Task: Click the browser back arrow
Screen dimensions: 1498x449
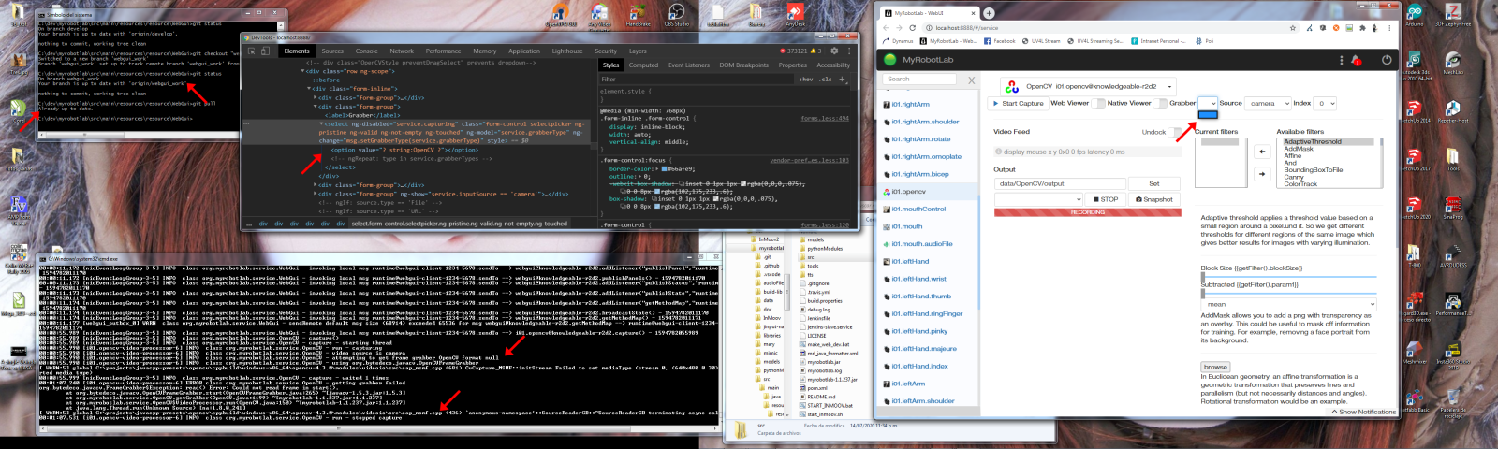Action: pos(887,28)
